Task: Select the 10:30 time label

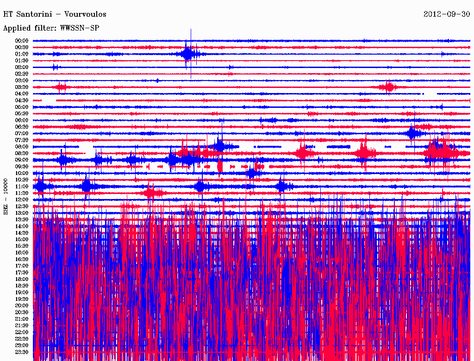Action: point(22,180)
